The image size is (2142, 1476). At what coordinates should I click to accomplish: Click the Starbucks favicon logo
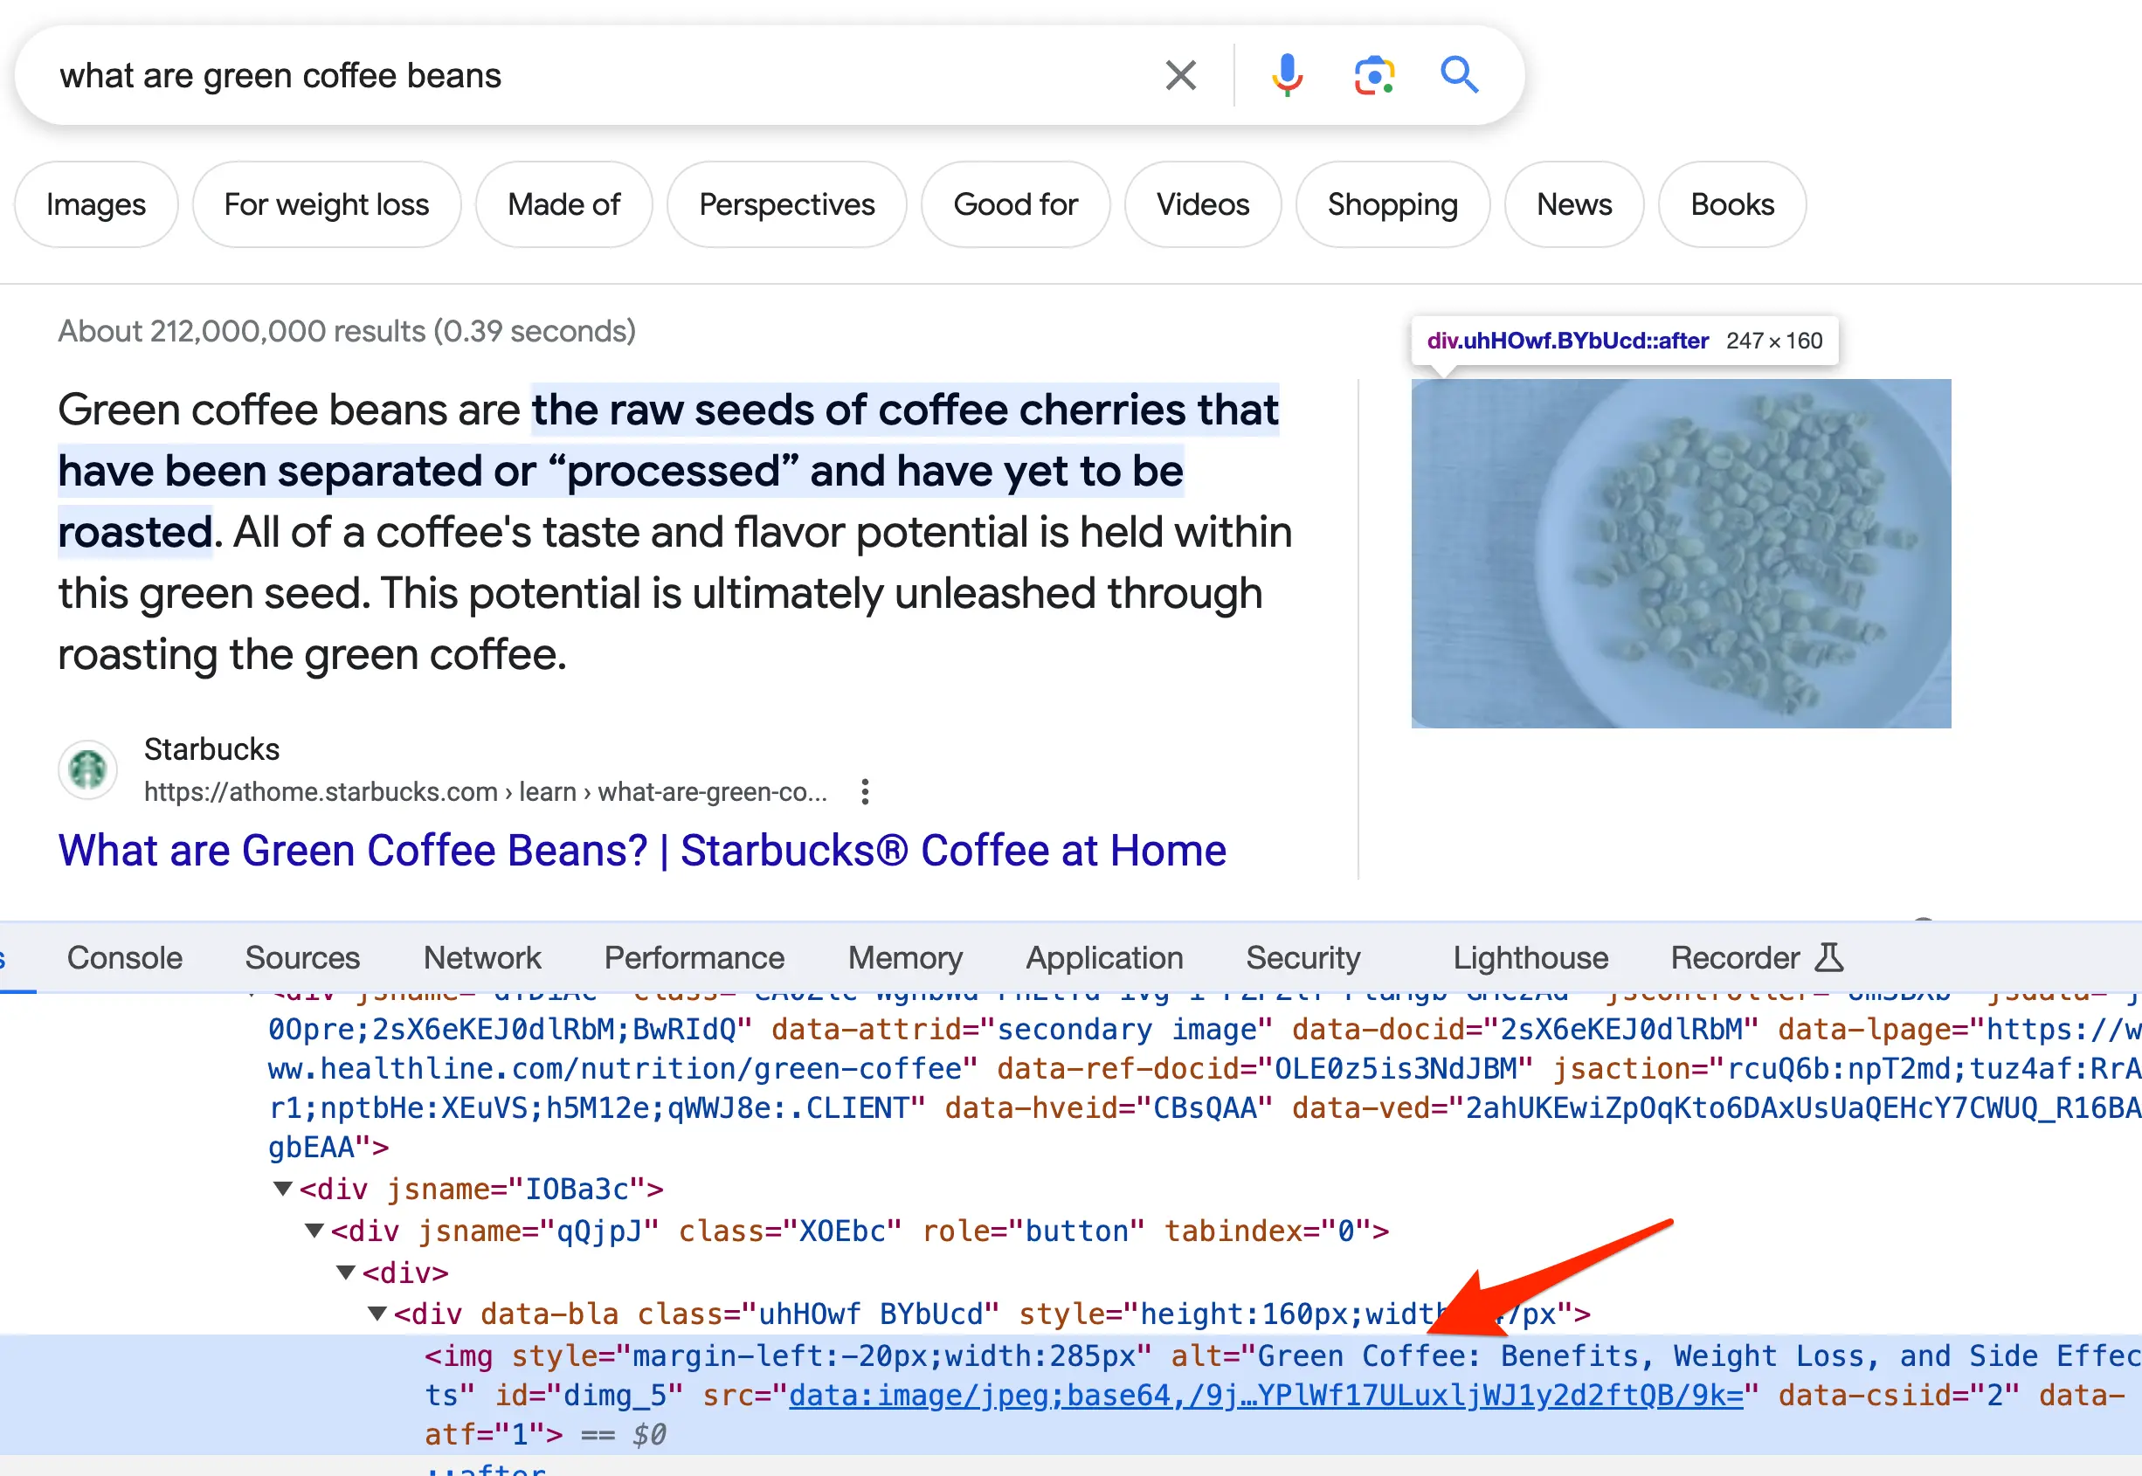(x=88, y=769)
